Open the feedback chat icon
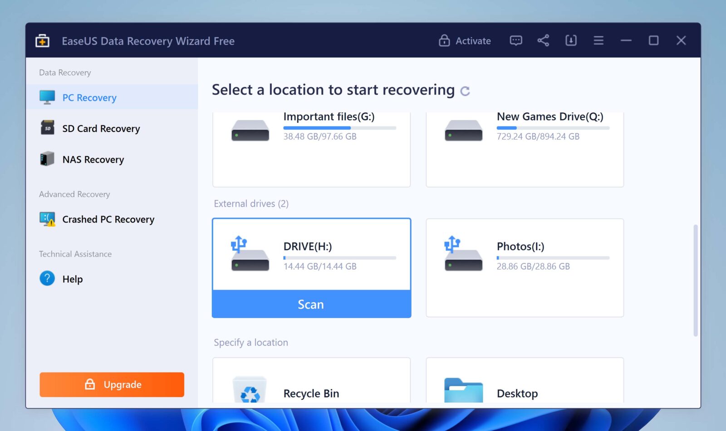726x431 pixels. 516,40
